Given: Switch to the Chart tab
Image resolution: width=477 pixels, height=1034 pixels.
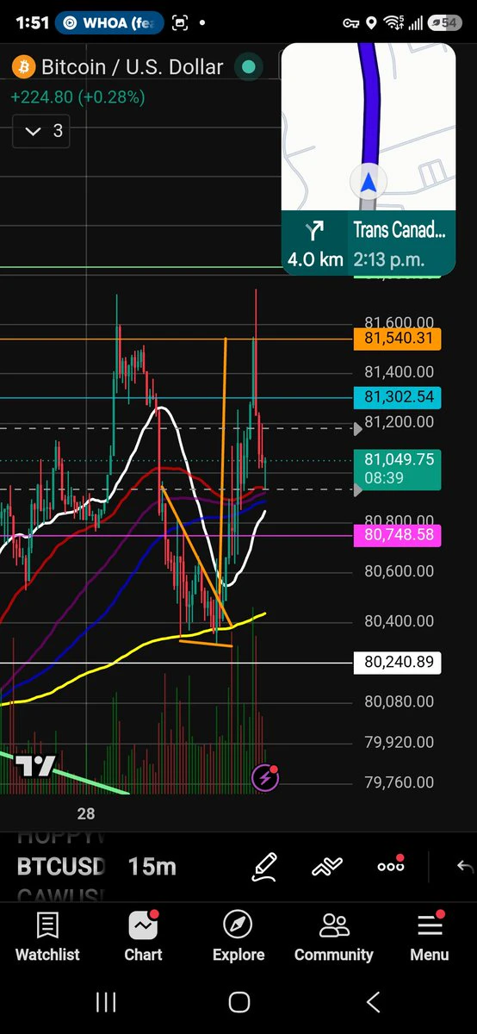Looking at the screenshot, I should [143, 937].
